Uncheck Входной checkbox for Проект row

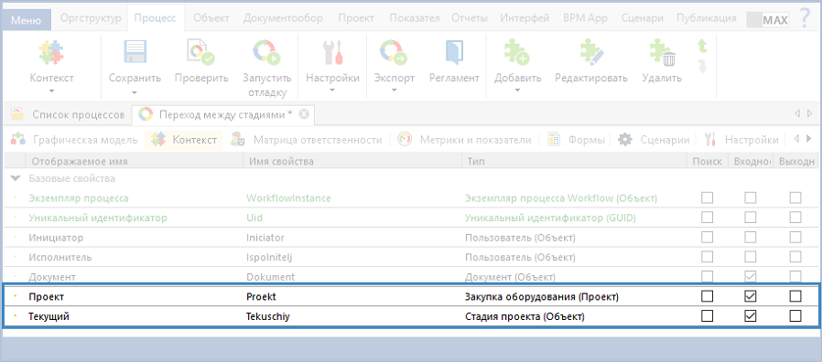coord(751,296)
